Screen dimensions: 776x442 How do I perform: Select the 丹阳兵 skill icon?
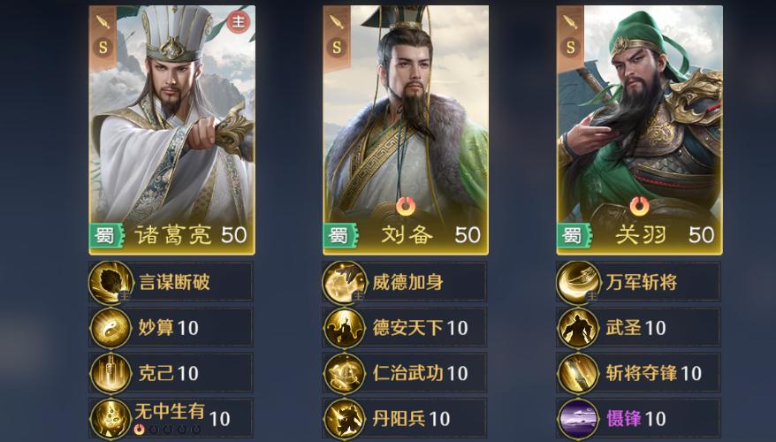345,419
